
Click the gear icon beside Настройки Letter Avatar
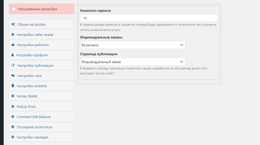click(13, 35)
